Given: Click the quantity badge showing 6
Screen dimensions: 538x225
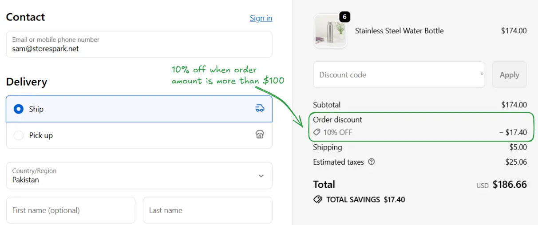Looking at the screenshot, I should tap(345, 17).
